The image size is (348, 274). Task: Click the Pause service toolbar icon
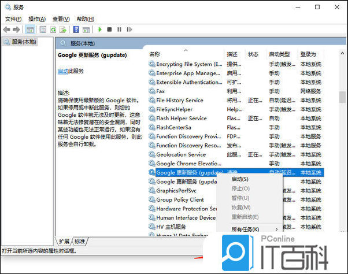(x=120, y=29)
